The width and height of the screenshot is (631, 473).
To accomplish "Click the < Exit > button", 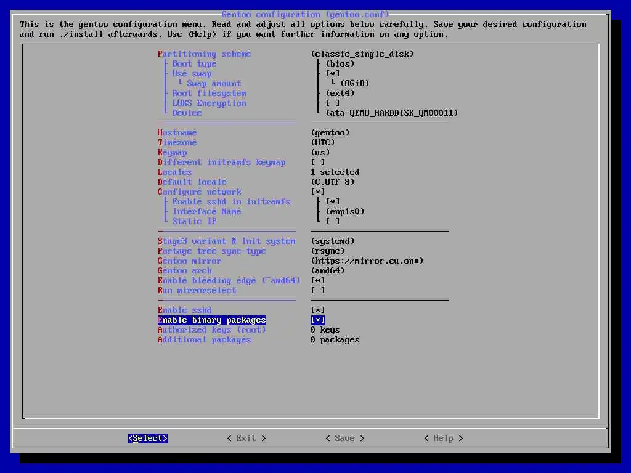I will pyautogui.click(x=246, y=438).
